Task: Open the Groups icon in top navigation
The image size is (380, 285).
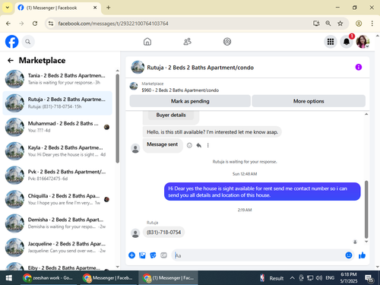Action: [x=227, y=42]
